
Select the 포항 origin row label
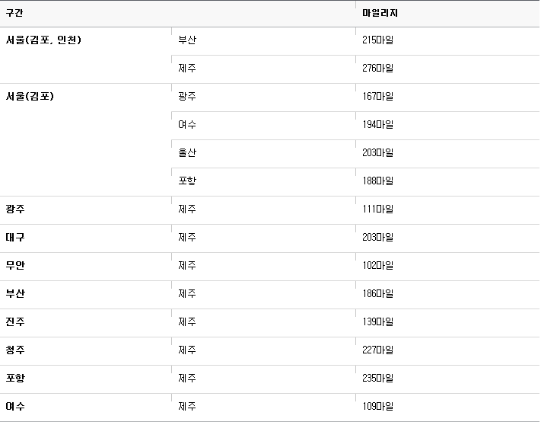pyautogui.click(x=15, y=378)
